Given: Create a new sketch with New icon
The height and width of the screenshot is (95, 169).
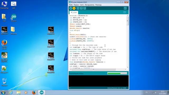Looking at the screenshot, I should 78,8.
